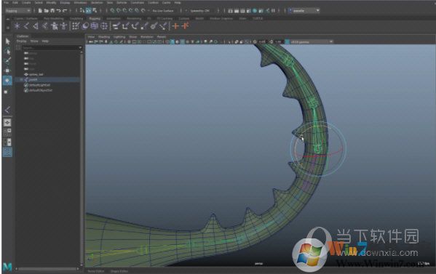The image size is (436, 274).
Task: Toggle Select by object type mode
Action: click(x=88, y=11)
